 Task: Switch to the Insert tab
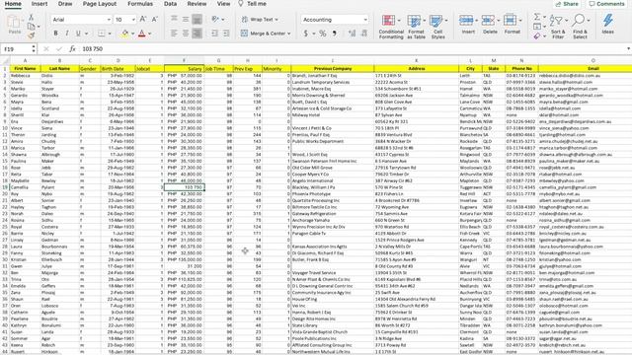[x=39, y=4]
